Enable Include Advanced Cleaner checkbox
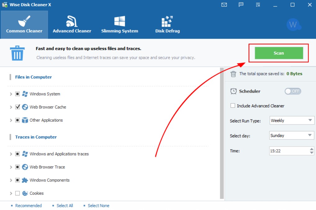 [x=232, y=106]
